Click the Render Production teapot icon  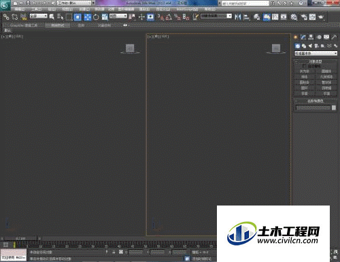pos(321,17)
